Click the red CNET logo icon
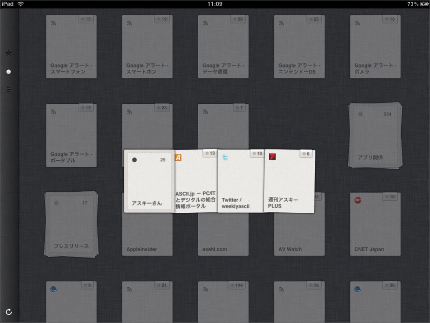 click(358, 200)
